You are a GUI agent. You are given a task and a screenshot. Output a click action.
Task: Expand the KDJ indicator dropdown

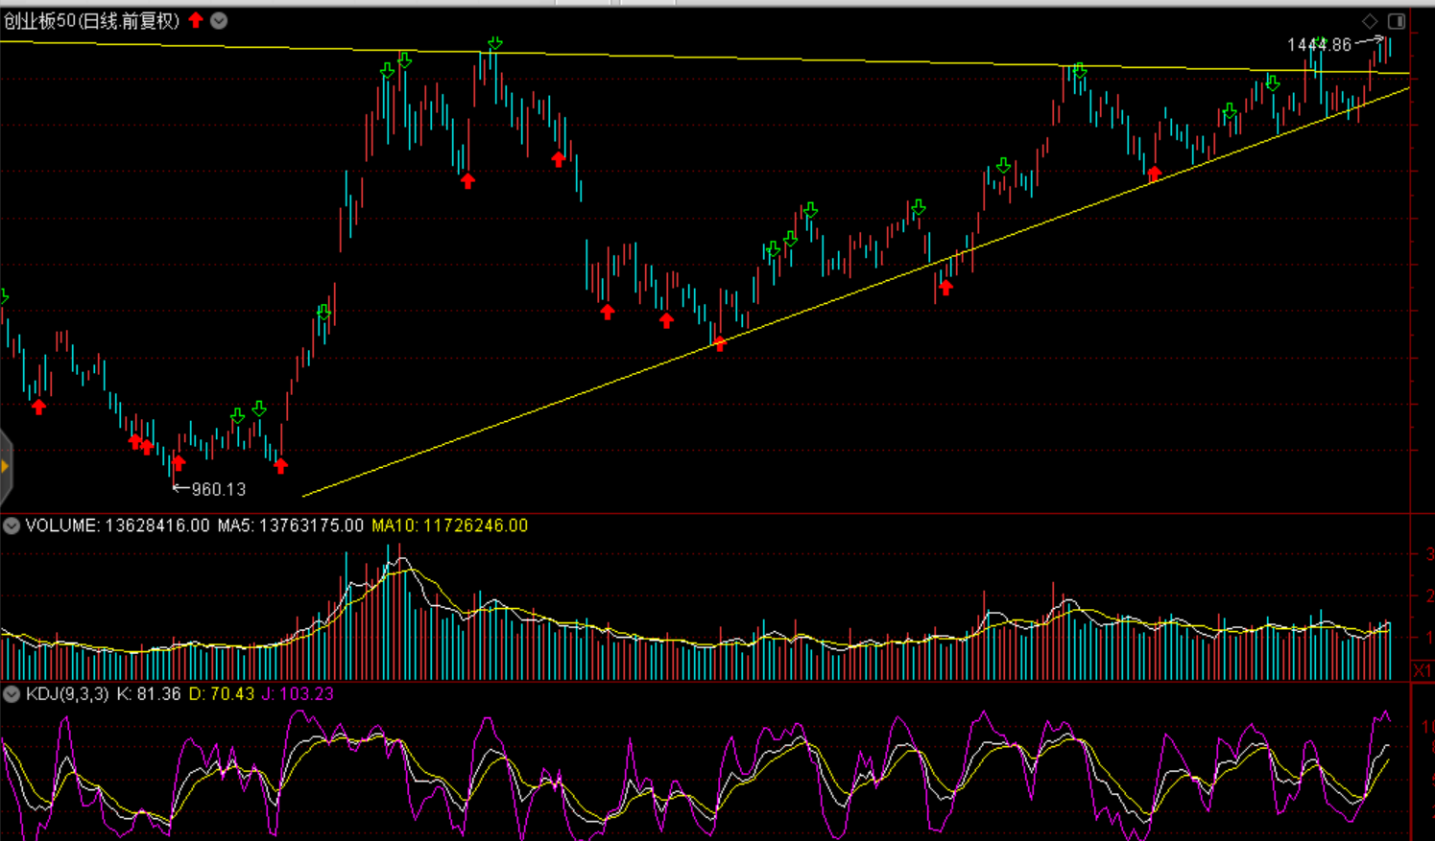coord(12,693)
